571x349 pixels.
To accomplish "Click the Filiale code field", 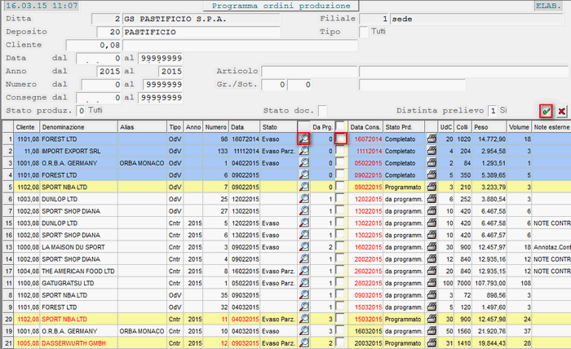I will point(374,19).
